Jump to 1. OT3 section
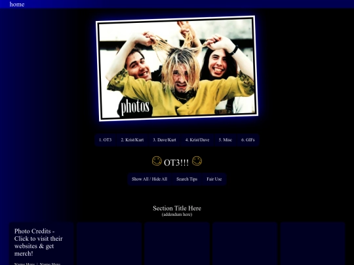The image size is (354, 265). click(x=105, y=140)
